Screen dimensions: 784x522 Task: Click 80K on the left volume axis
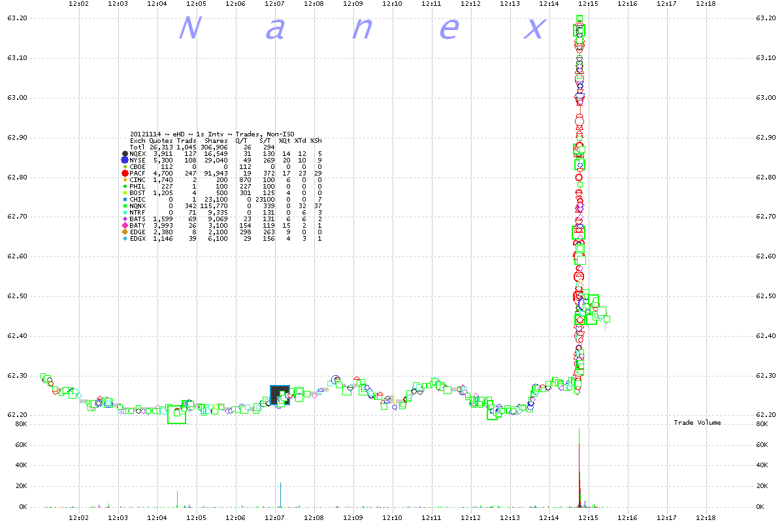(x=20, y=424)
